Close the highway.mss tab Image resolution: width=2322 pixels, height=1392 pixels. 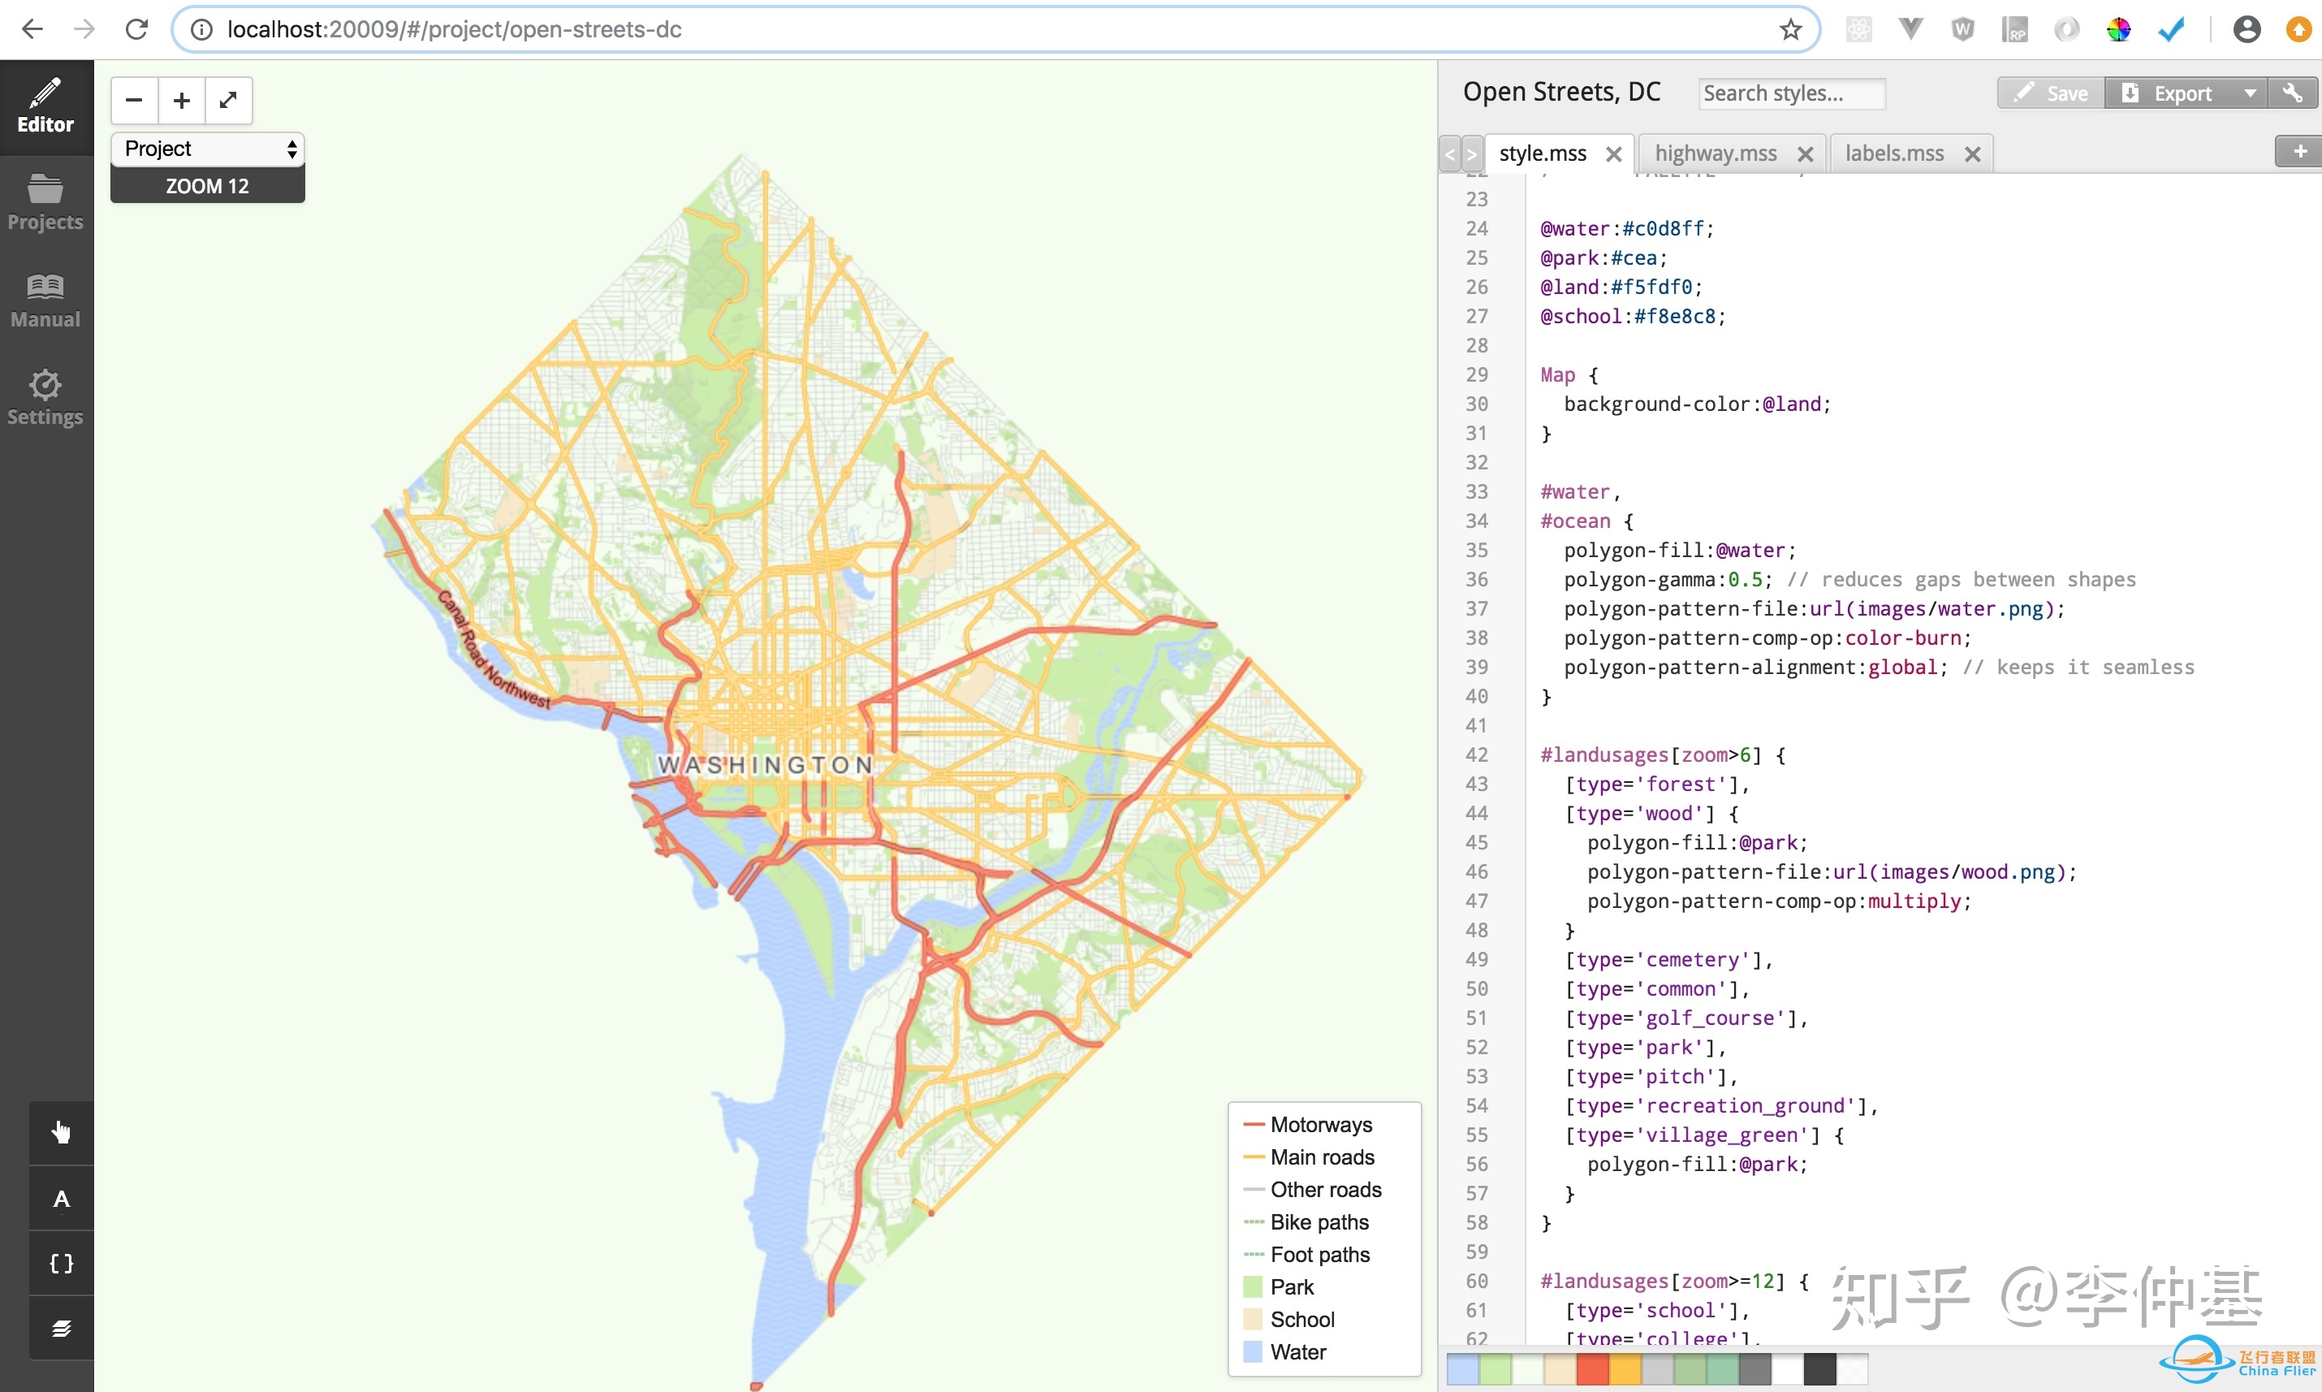(1805, 153)
